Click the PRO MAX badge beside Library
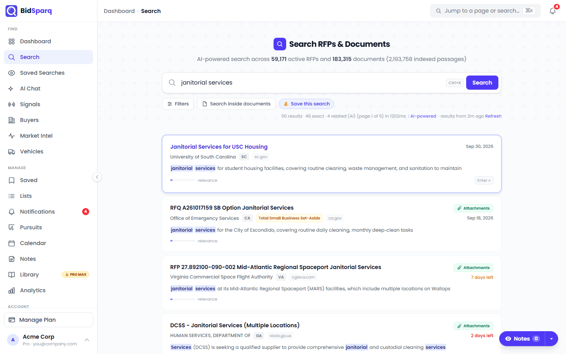Image resolution: width=566 pixels, height=354 pixels. pyautogui.click(x=75, y=275)
